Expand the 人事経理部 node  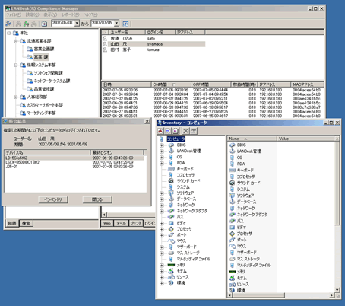(x=16, y=97)
